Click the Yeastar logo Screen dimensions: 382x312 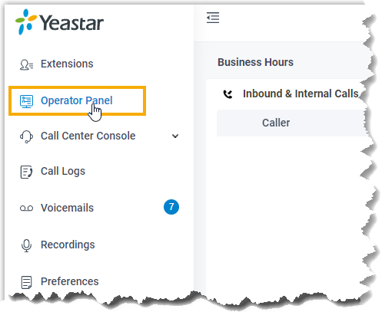click(x=59, y=22)
